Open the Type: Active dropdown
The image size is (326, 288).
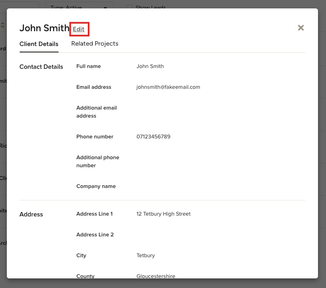click(x=79, y=6)
